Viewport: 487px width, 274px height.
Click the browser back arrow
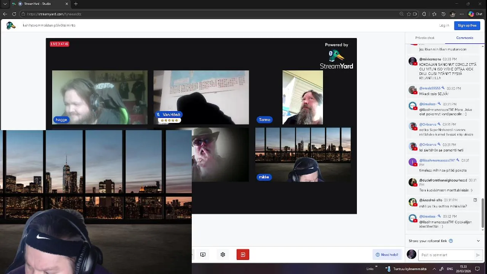5,14
